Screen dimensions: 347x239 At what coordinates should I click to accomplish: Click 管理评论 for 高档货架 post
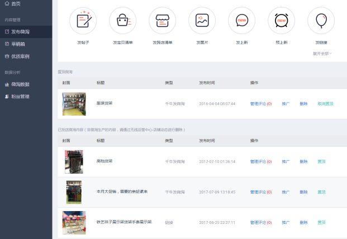pyautogui.click(x=260, y=161)
